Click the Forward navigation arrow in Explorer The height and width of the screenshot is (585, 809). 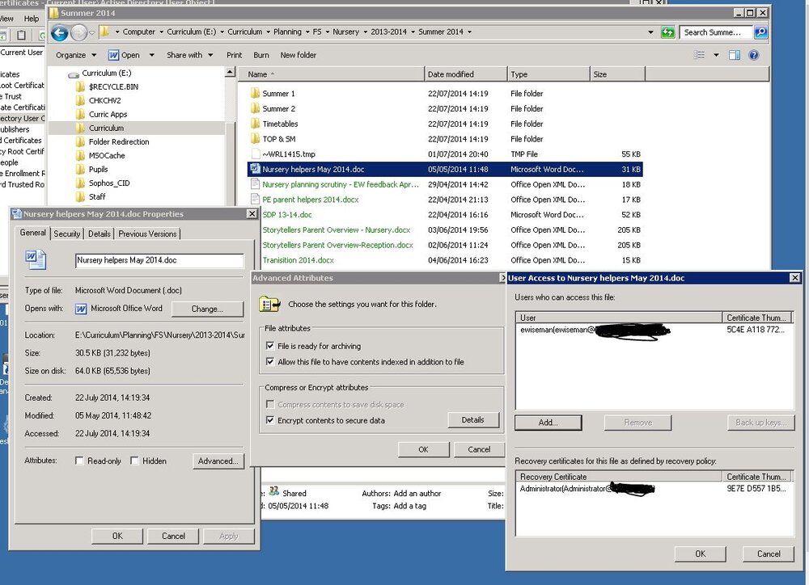tap(78, 33)
